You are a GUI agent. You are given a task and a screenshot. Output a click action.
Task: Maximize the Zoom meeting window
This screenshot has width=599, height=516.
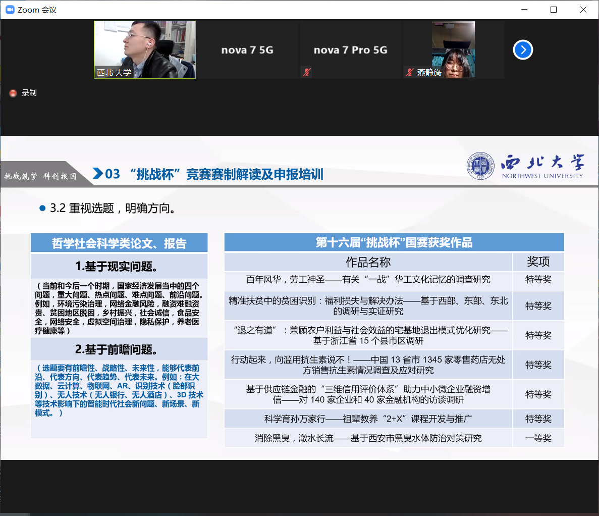[554, 10]
